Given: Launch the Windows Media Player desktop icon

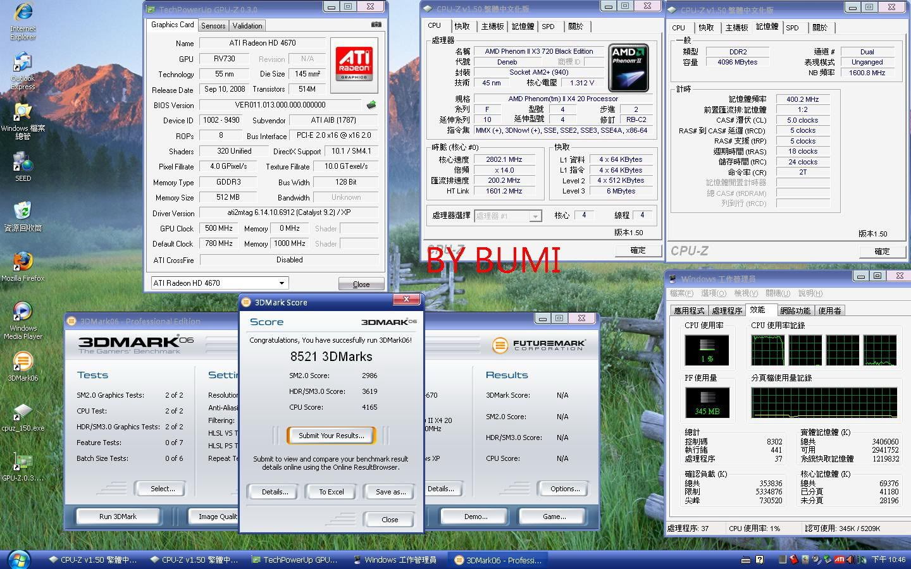Looking at the screenshot, I should pyautogui.click(x=23, y=321).
